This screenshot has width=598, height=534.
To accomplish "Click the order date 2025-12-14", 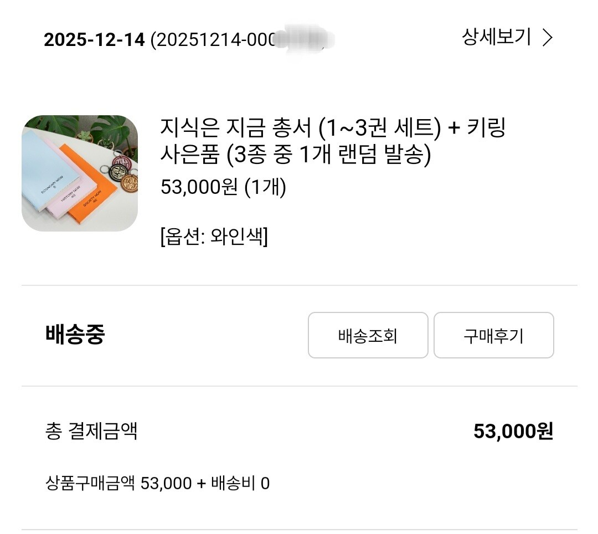I will click(94, 40).
